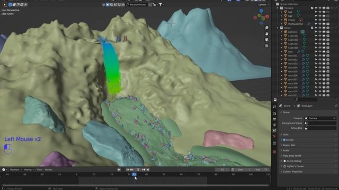
Task: Hide rock.002 with its eye icon
Action: [x=320, y=60]
